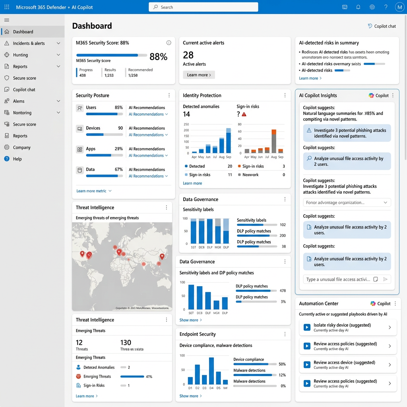Click Learn more in AI-detected risks summary
Screen dimensions: 407x407
click(310, 78)
